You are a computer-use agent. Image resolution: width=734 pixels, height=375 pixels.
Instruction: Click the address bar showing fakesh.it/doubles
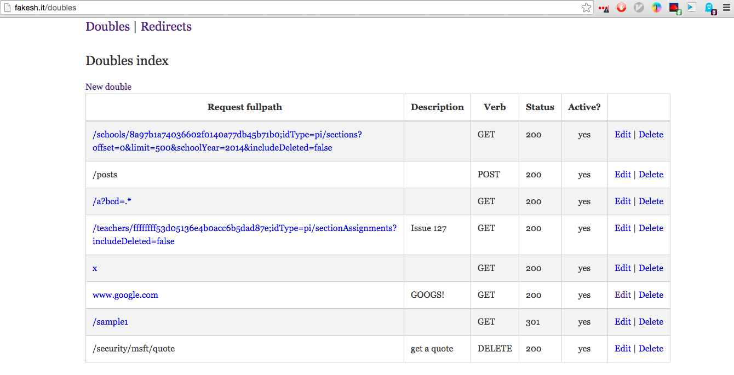(x=274, y=8)
